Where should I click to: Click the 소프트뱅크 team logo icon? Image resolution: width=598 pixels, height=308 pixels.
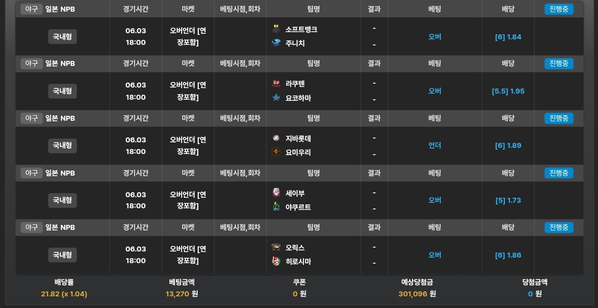[276, 29]
